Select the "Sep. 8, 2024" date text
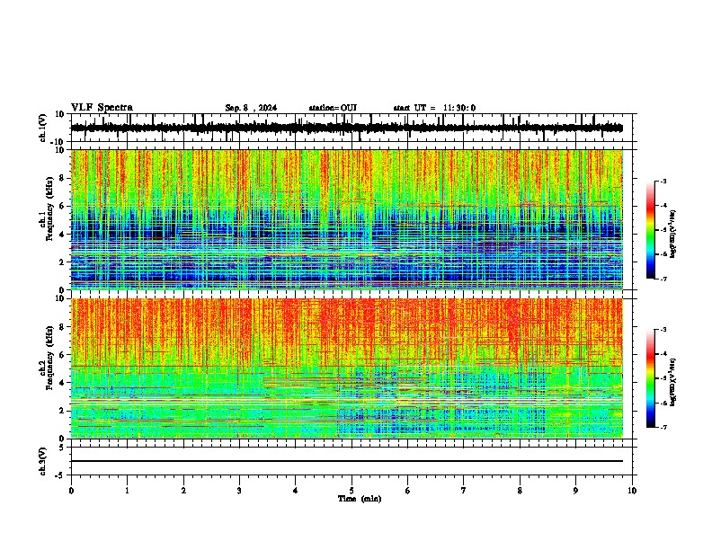 251,108
